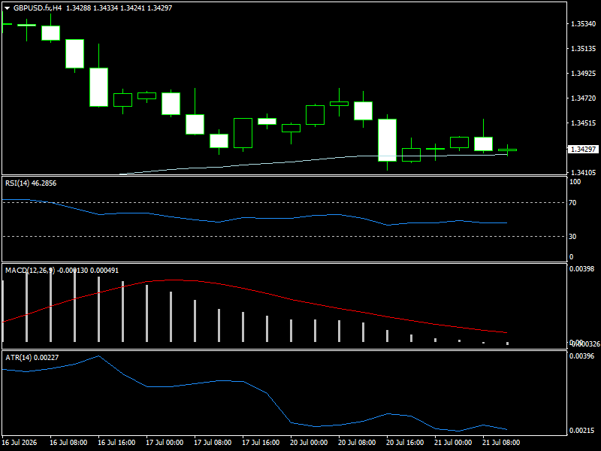Image resolution: width=601 pixels, height=451 pixels.
Task: Click the RSI 70 level label
Action: pos(572,203)
